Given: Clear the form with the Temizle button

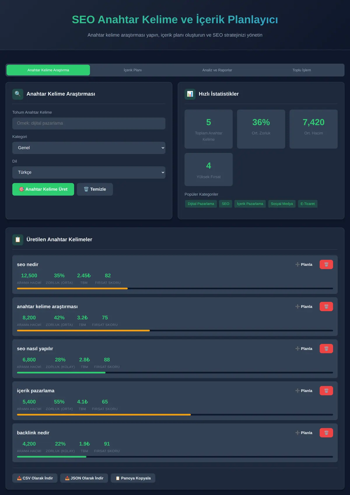Looking at the screenshot, I should pyautogui.click(x=95, y=189).
